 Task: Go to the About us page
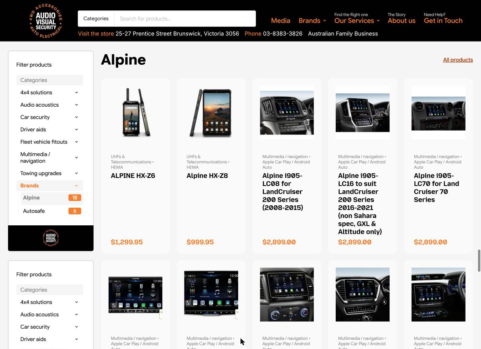tap(401, 21)
